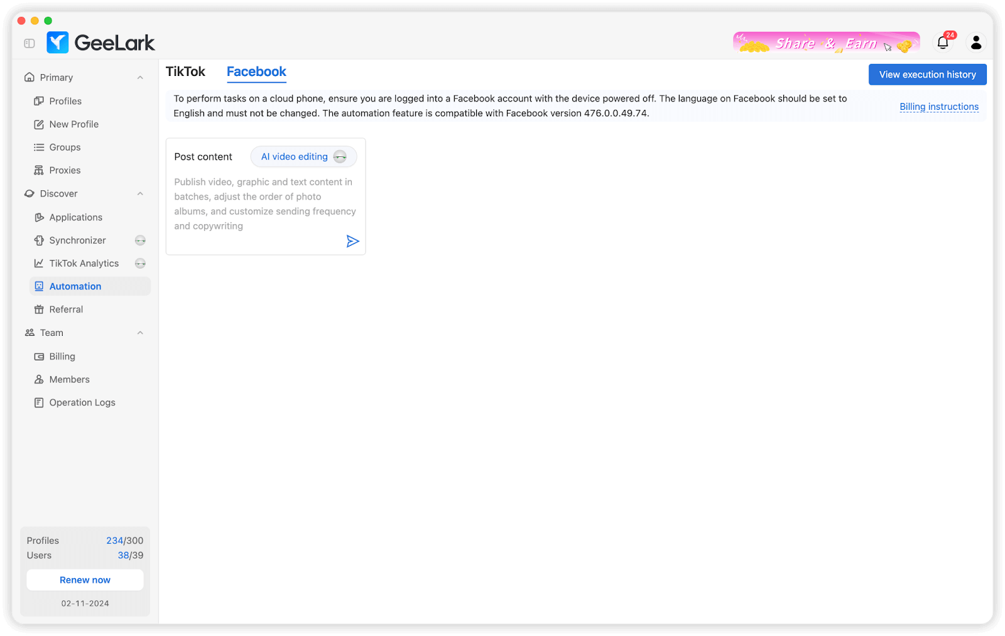
Task: Click the Renew now button
Action: pyautogui.click(x=85, y=580)
